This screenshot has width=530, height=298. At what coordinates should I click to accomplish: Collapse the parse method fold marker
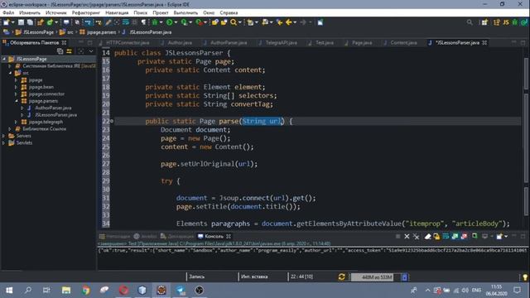[x=112, y=121]
